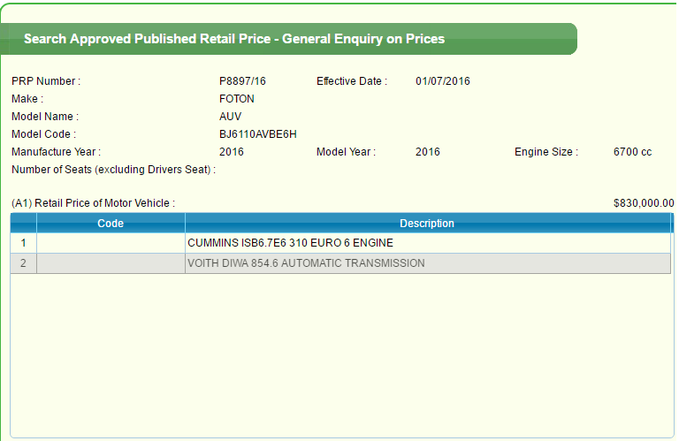Select row 2 number cell
The width and height of the screenshot is (679, 441).
pyautogui.click(x=23, y=263)
